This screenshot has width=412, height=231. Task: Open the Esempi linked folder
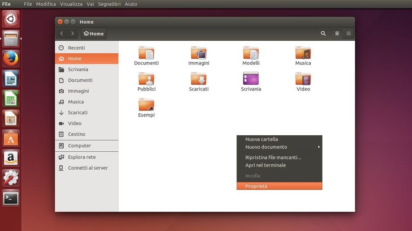coord(146,106)
